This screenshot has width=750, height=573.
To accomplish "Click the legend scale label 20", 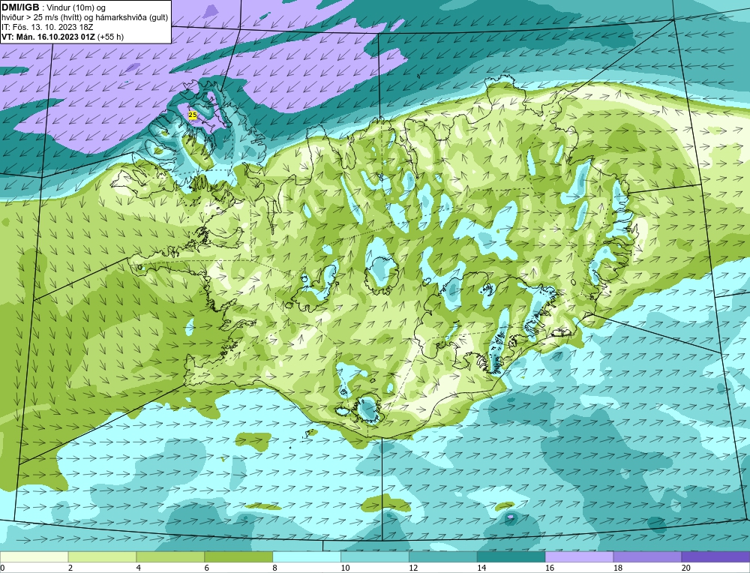I will click(x=686, y=568).
